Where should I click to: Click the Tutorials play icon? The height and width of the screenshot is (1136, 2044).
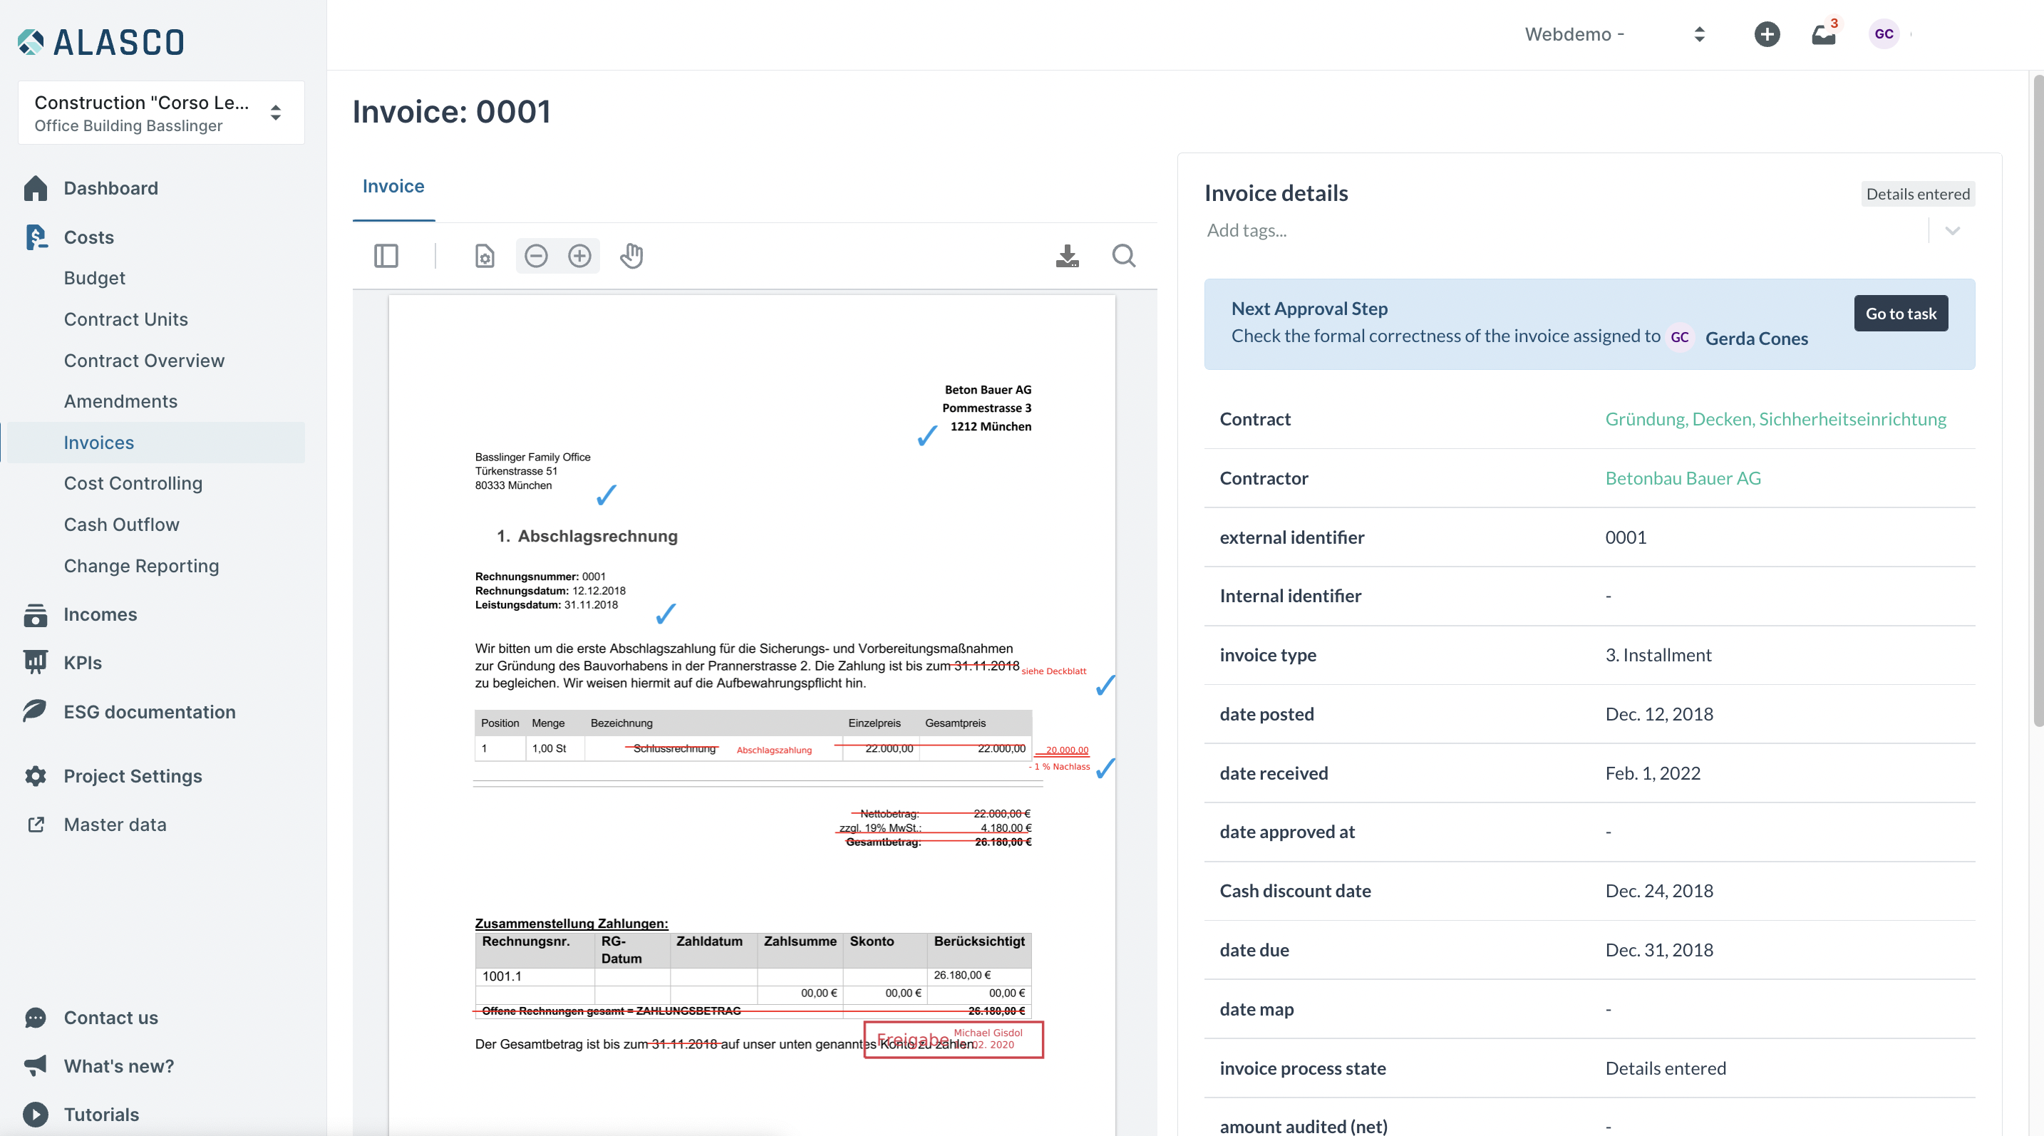pos(36,1115)
